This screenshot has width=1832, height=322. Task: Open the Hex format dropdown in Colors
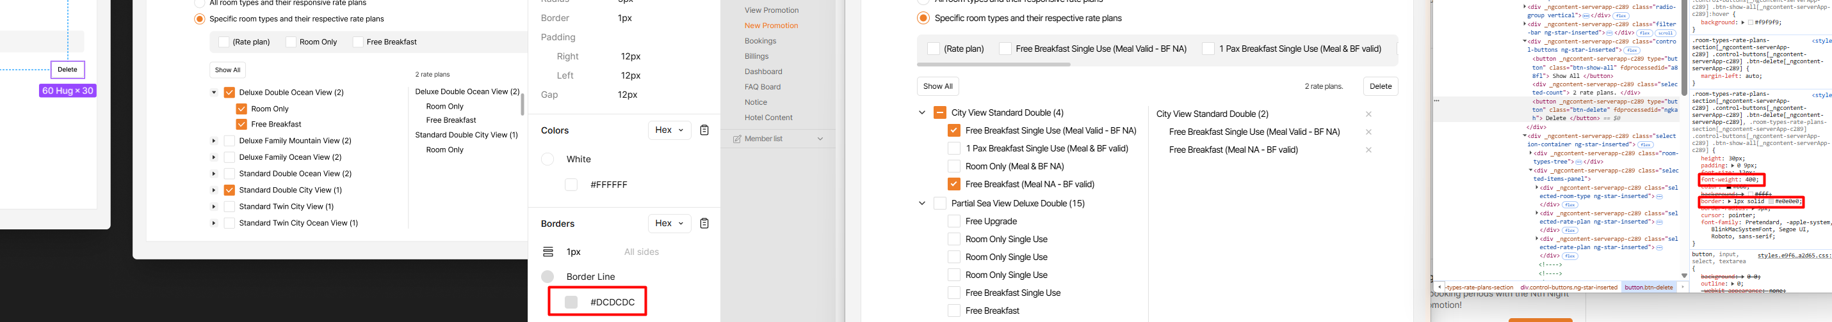[669, 130]
